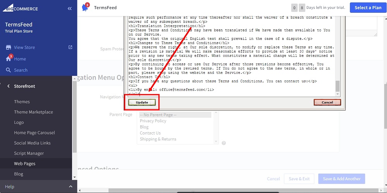Click the View Store storefront icon
Screen dimensions: 387x193
tap(9, 48)
